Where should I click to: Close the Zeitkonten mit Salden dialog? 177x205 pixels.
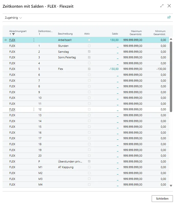(169, 6)
